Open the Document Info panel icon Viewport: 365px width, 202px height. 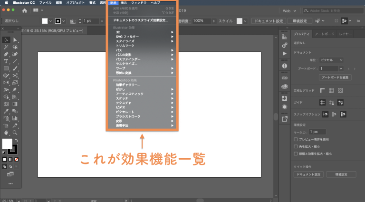coord(285,66)
